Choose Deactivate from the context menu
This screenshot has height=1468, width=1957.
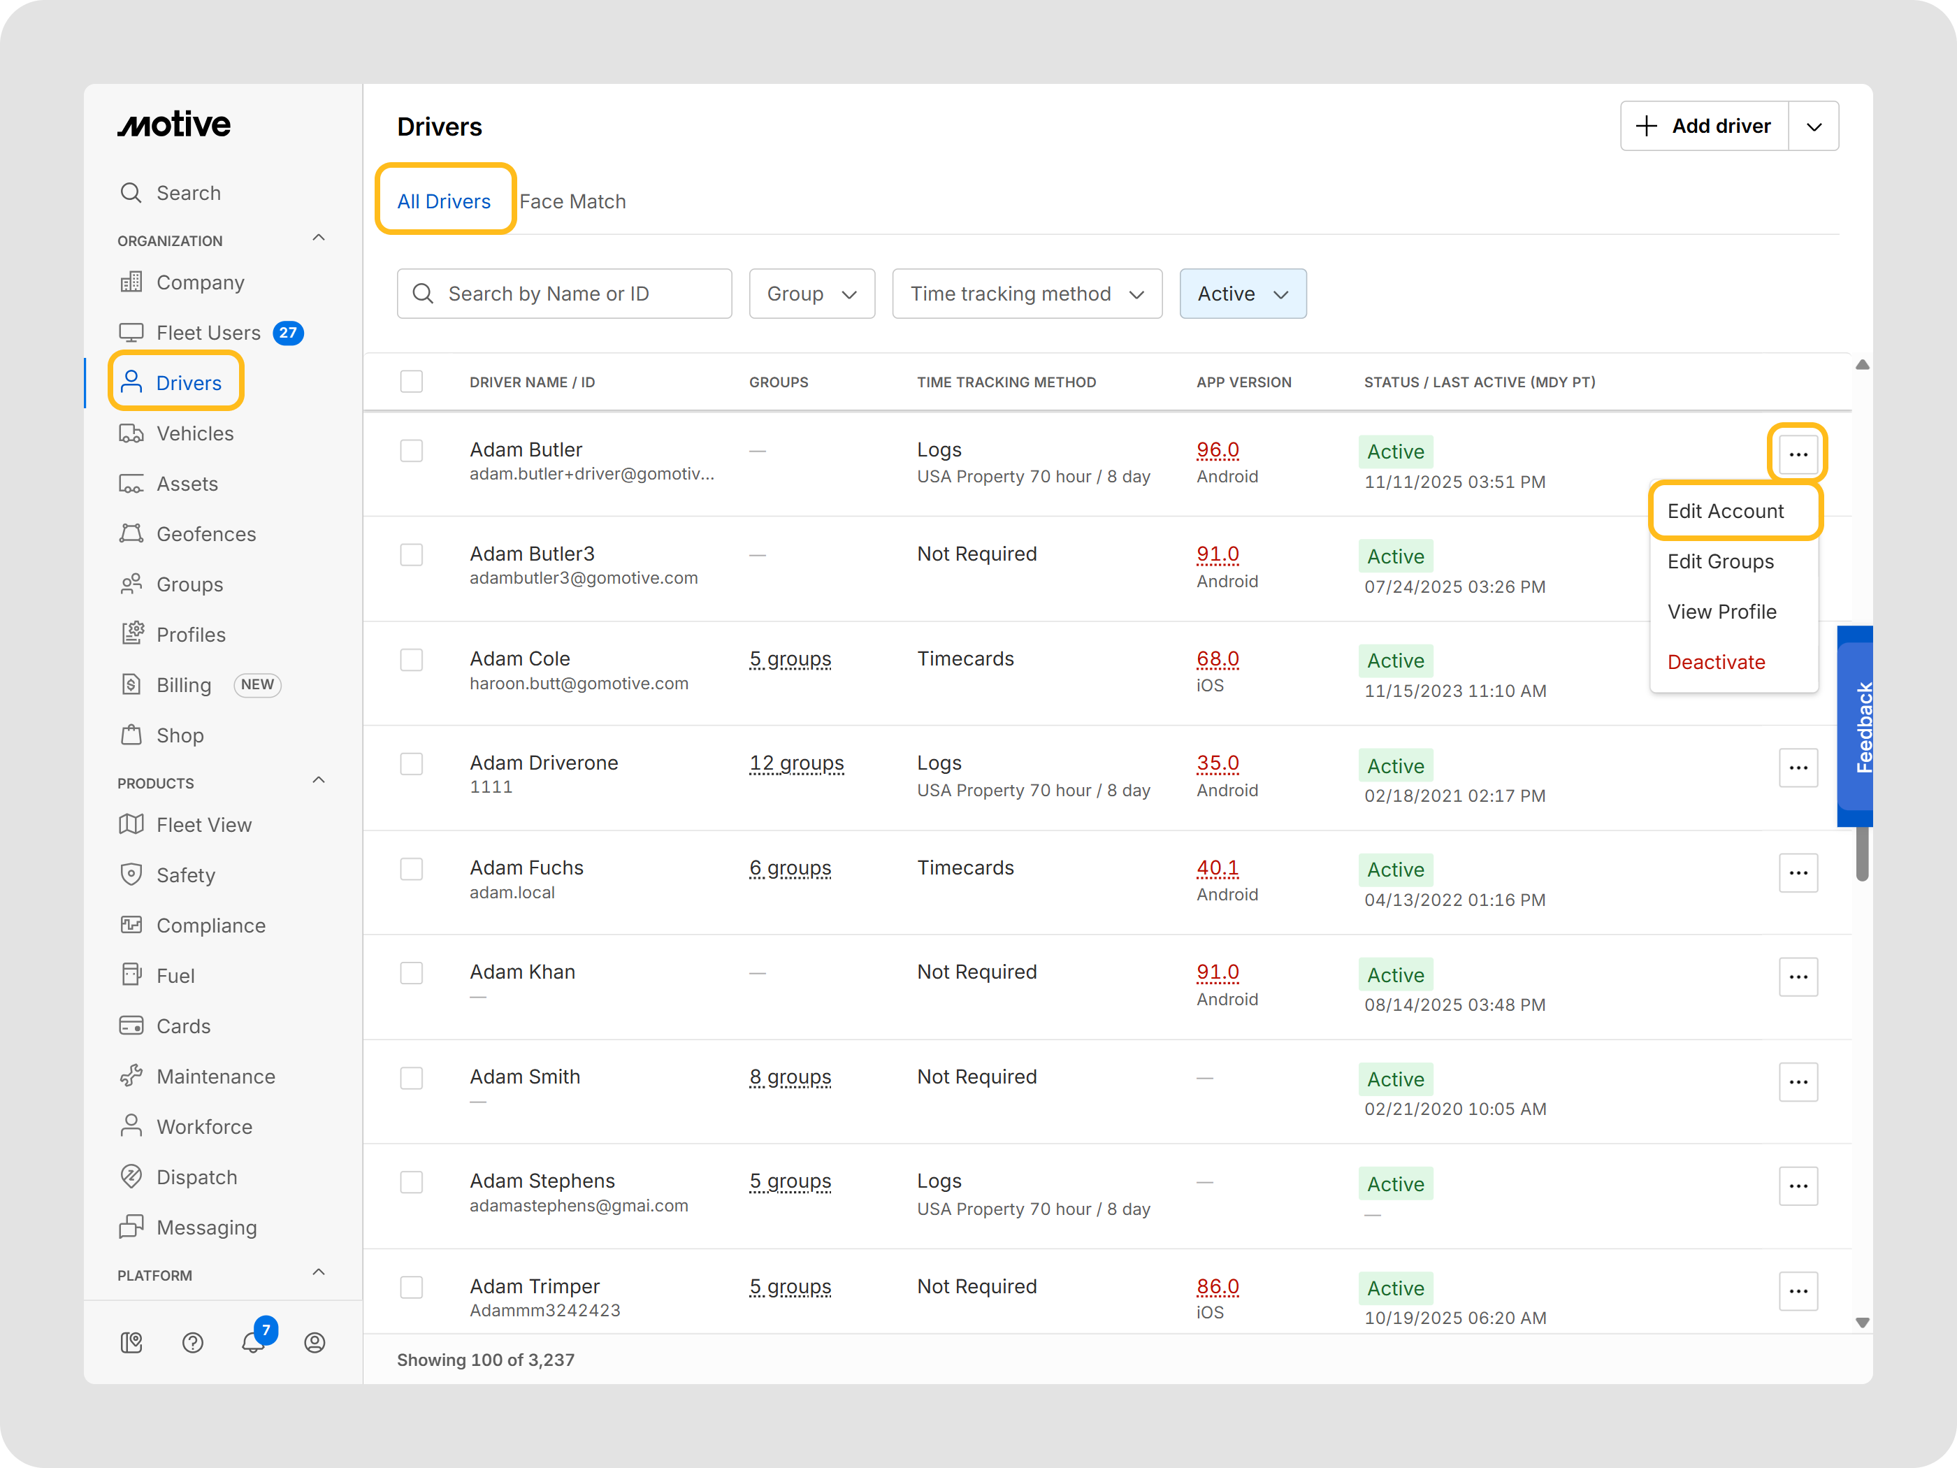click(x=1715, y=662)
